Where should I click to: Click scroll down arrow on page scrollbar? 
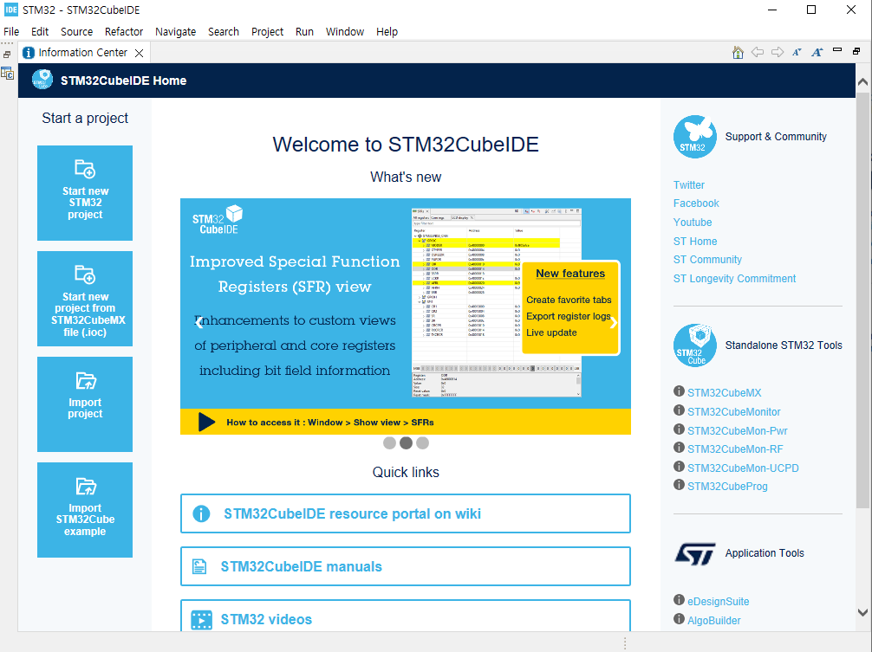pyautogui.click(x=862, y=612)
